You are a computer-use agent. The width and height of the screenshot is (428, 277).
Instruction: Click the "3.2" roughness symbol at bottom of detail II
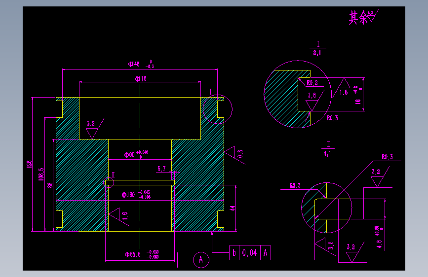pyautogui.click(x=354, y=252)
